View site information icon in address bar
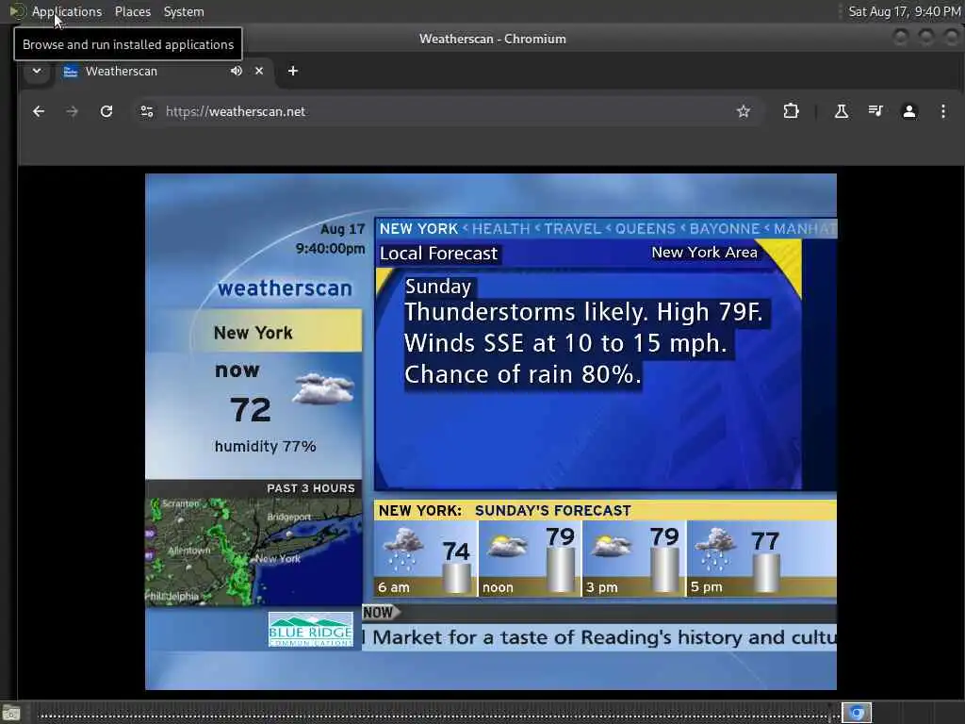Screen dimensions: 965x724 pyautogui.click(x=147, y=111)
